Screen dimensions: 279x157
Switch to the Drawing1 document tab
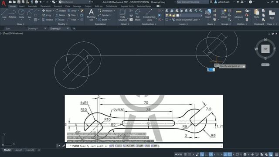pos(33,28)
